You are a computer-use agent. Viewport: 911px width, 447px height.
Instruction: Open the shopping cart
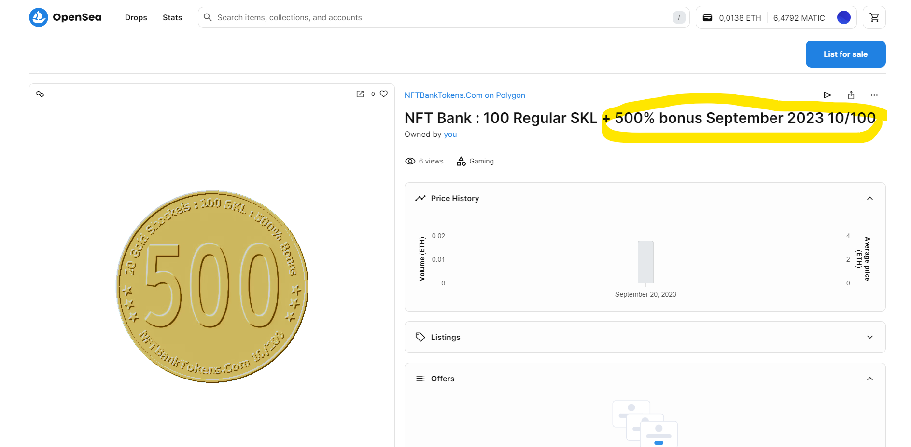(x=874, y=17)
